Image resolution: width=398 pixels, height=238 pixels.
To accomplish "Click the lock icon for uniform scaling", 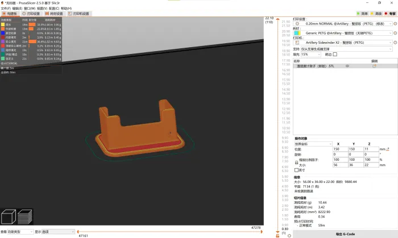I will (296, 162).
